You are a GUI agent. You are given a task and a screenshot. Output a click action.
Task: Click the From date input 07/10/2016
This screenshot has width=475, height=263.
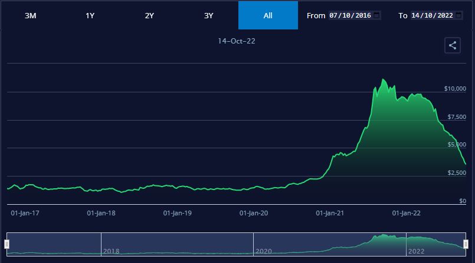point(349,15)
